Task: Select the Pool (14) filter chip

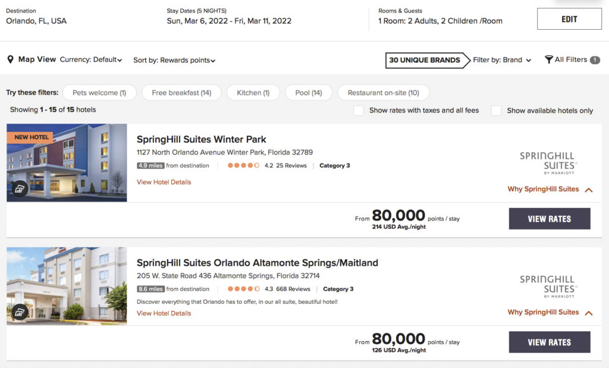Action: [308, 93]
